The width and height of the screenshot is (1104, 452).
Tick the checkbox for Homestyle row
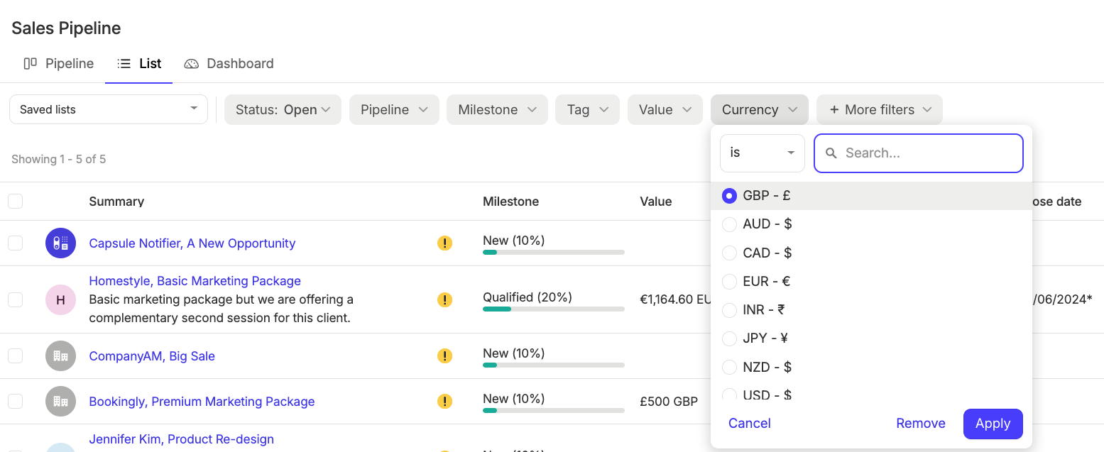pyautogui.click(x=16, y=299)
